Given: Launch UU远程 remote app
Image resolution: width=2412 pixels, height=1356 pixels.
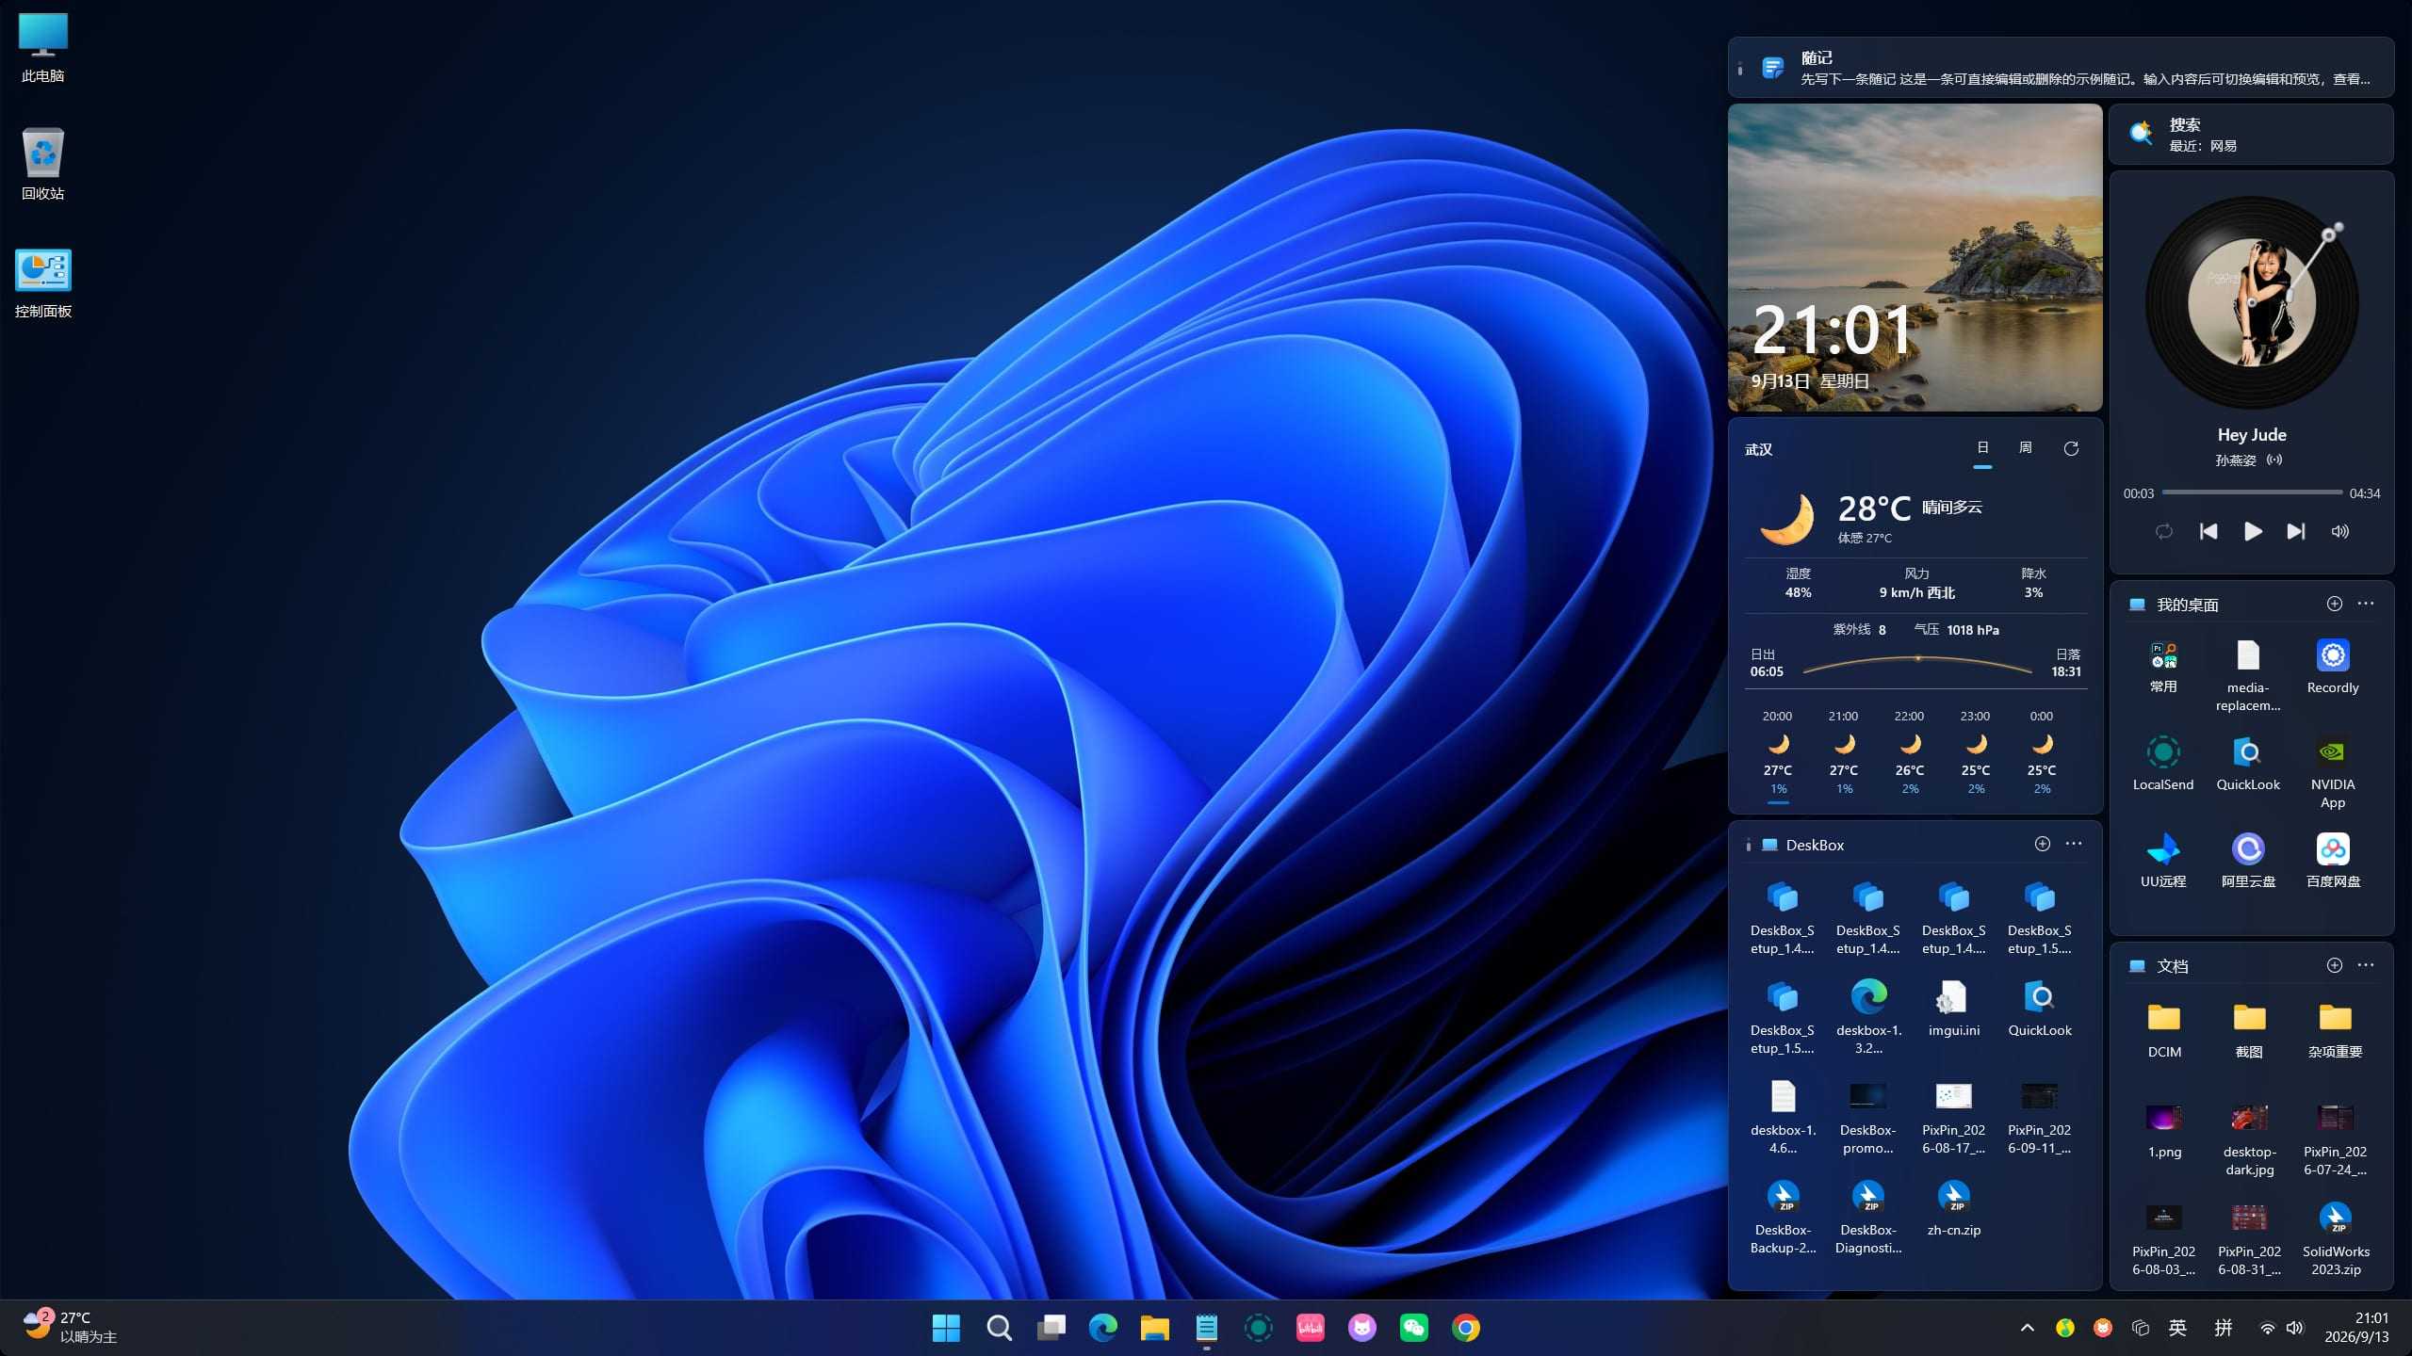Looking at the screenshot, I should 2163,861.
